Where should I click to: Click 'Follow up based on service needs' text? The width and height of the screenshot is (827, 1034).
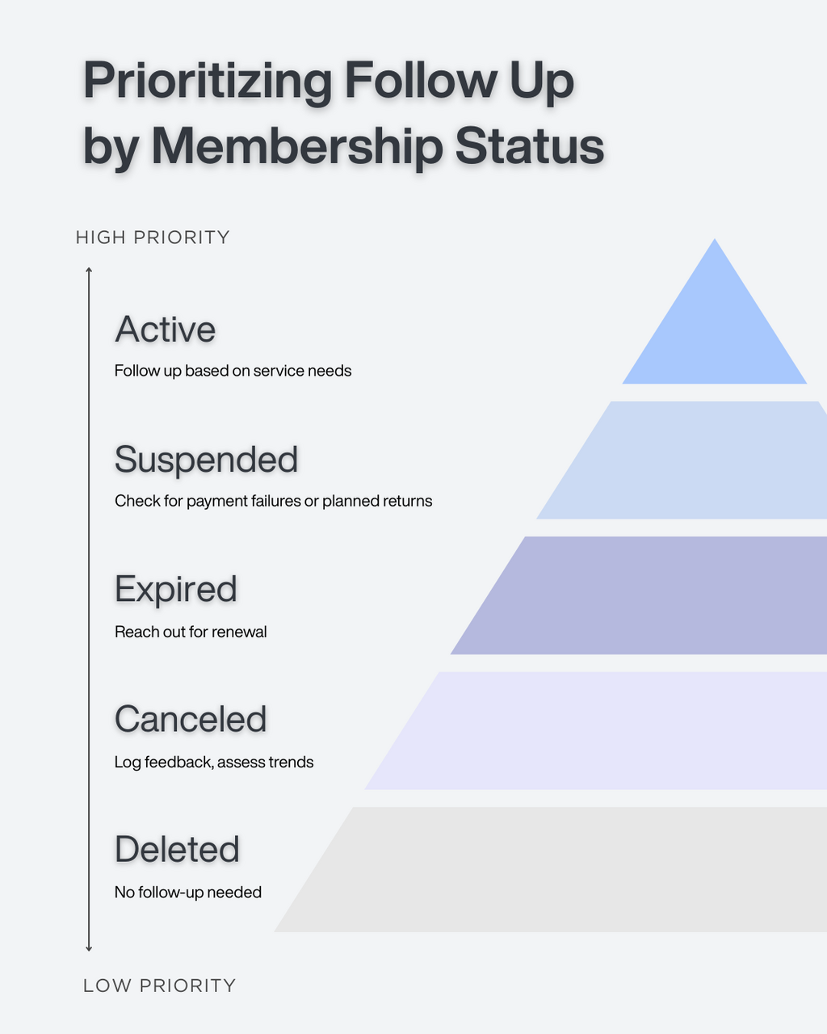(x=233, y=371)
